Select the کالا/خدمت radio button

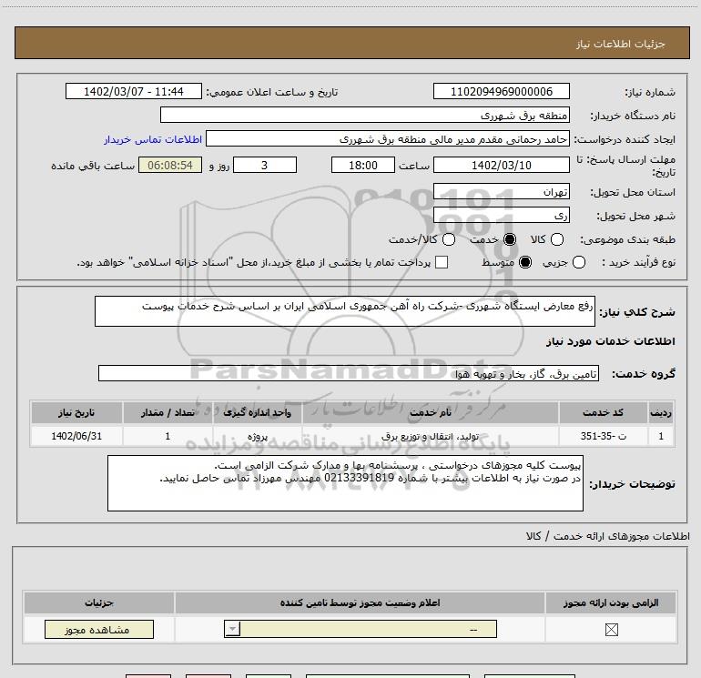pos(449,239)
